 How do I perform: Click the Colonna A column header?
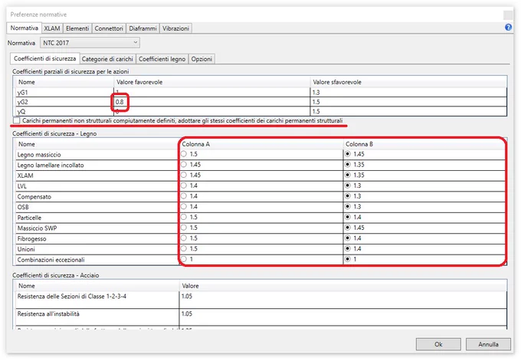pos(260,144)
